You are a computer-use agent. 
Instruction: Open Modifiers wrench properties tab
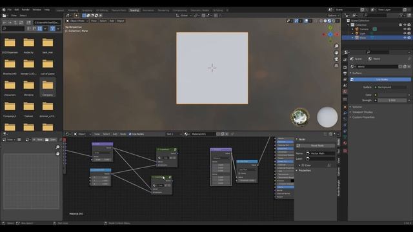[345, 113]
